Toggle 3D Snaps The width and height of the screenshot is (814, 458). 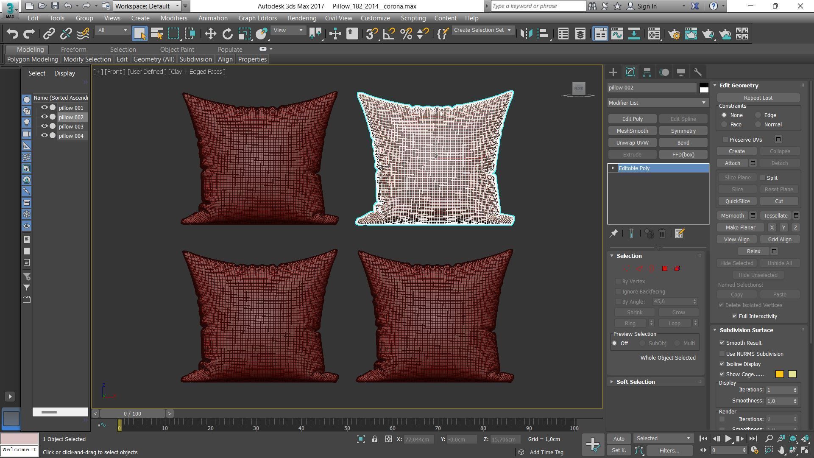(x=372, y=34)
